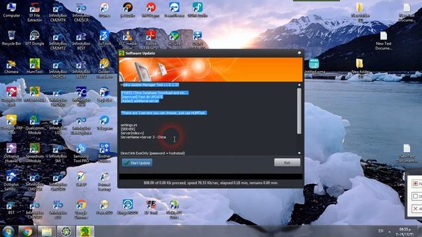Select the EF File Extractor desktop icon
This screenshot has height=237, width=422.
(x=34, y=13)
